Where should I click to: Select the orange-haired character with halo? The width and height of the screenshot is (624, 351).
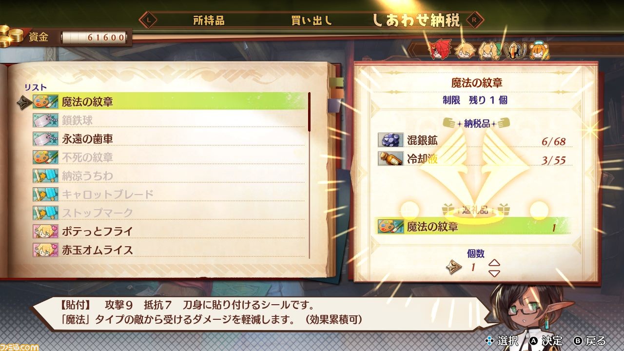537,50
